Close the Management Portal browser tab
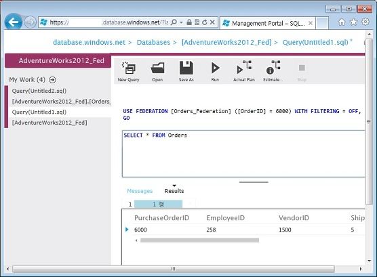The height and width of the screenshot is (277, 377). [311, 23]
